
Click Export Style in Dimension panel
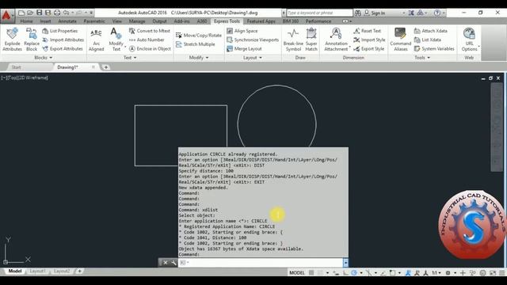[369, 49]
